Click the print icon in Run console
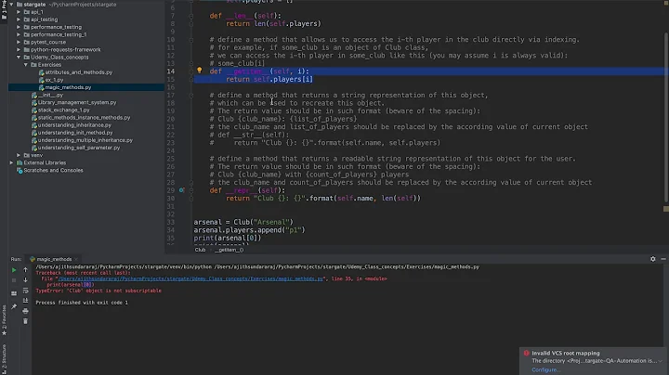The image size is (669, 375). (25, 311)
